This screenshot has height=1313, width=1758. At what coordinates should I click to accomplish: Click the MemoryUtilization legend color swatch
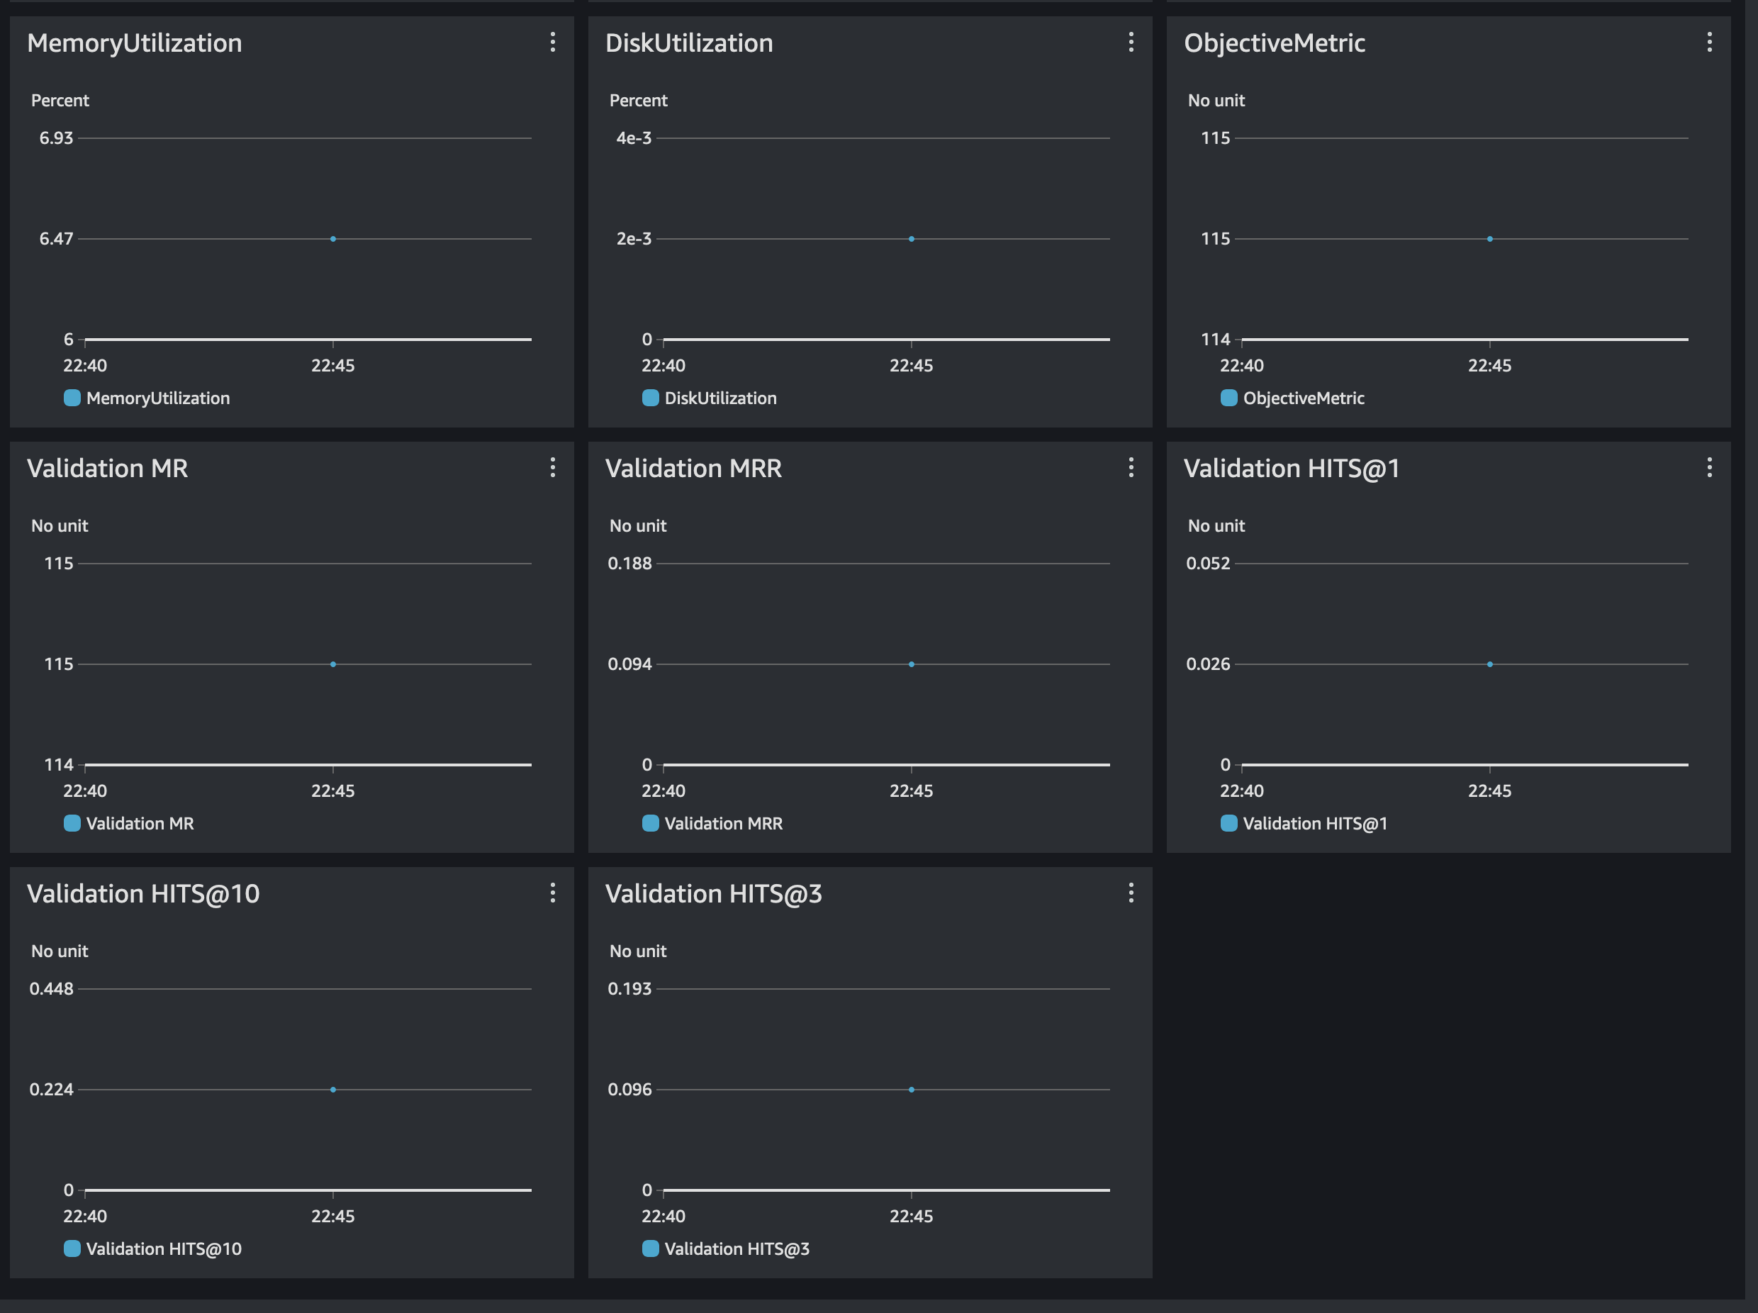(x=72, y=398)
